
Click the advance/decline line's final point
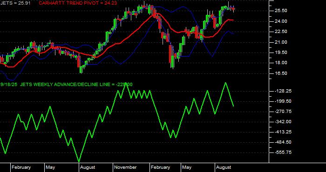point(233,106)
